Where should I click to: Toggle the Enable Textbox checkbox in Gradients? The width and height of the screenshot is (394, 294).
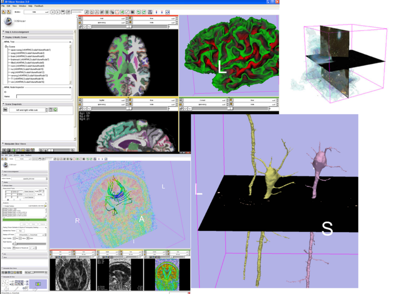click(4, 206)
